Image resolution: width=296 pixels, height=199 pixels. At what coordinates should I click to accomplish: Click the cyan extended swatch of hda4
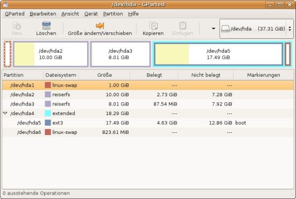[x=48, y=113]
